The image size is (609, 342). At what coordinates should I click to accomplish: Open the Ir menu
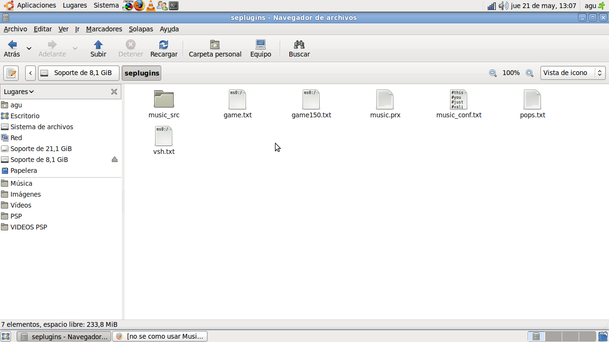pos(77,29)
